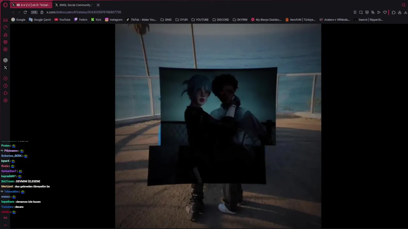Open the TikTok - Make You bookmark

pyautogui.click(x=142, y=20)
